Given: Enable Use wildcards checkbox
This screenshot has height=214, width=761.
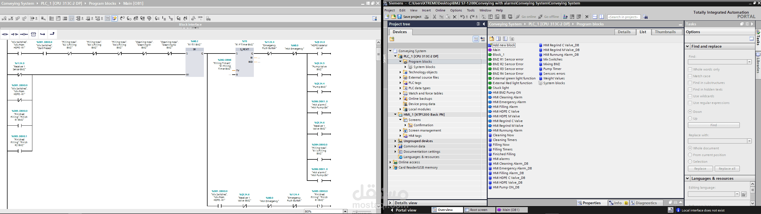Looking at the screenshot, I should [690, 96].
